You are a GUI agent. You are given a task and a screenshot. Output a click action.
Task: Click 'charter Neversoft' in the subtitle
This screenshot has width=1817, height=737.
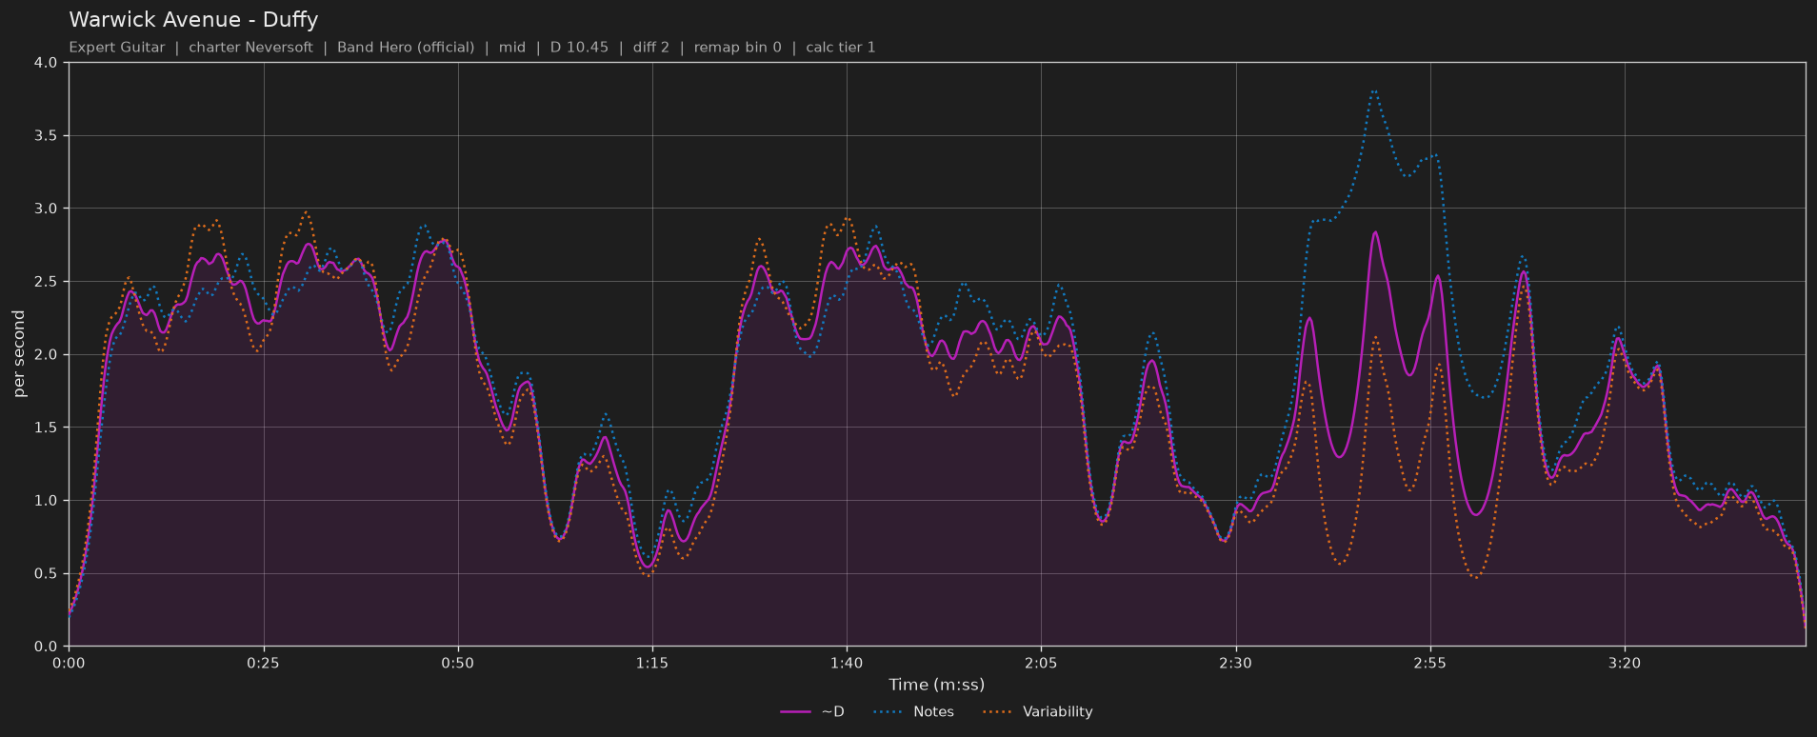pos(250,48)
